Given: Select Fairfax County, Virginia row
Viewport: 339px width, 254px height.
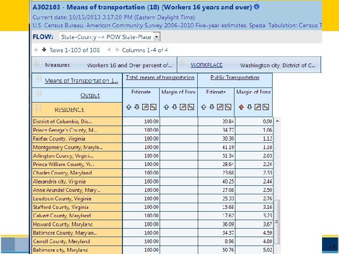Looking at the screenshot, I should (x=77, y=139).
